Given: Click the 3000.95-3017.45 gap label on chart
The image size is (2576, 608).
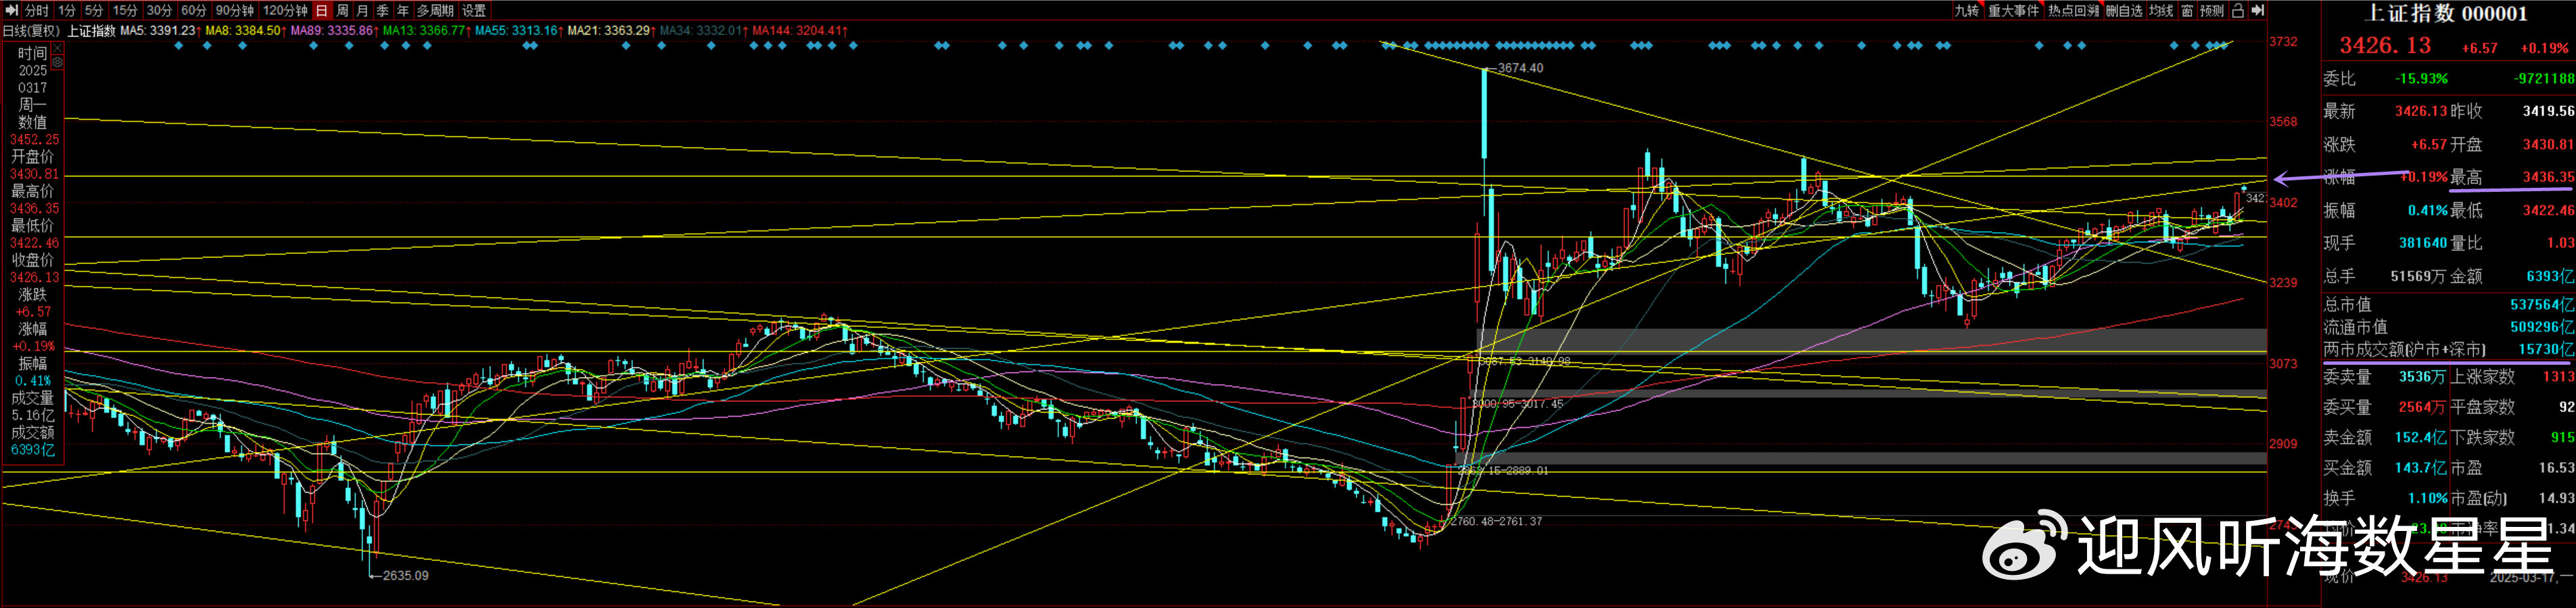Looking at the screenshot, I should pos(1517,403).
